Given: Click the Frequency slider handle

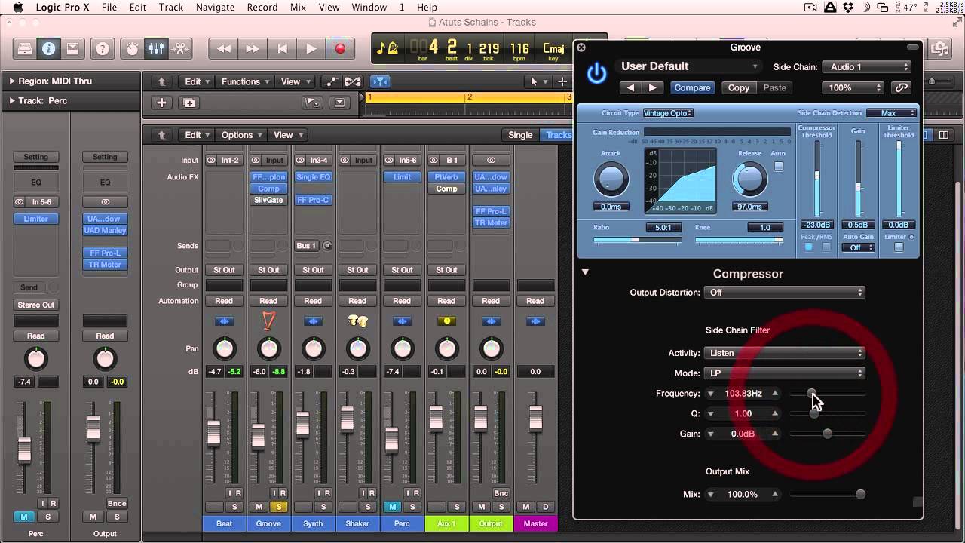Looking at the screenshot, I should point(811,393).
